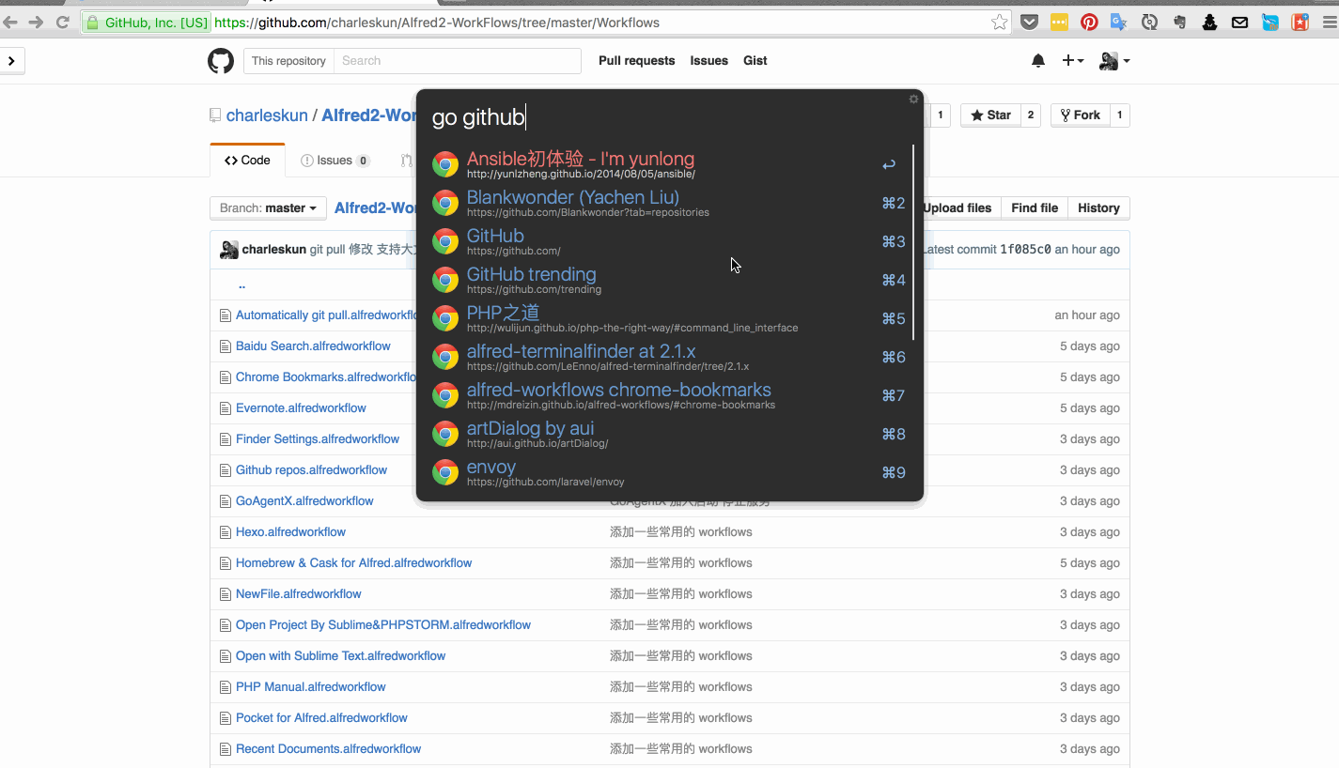Click the yellow notes extension icon
Image resolution: width=1339 pixels, height=768 pixels.
(x=1059, y=22)
